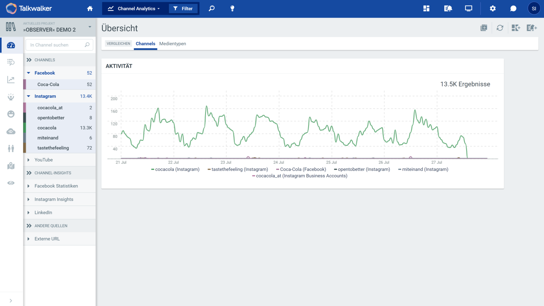The height and width of the screenshot is (306, 544).
Task: Expand Instagram Insights
Action: 29,199
